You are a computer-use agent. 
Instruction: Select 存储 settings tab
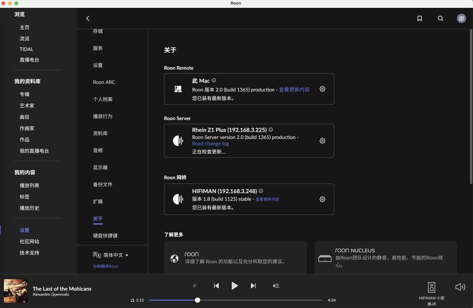tap(98, 31)
